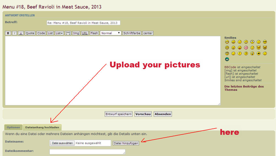Click the BBCode link in sidebar
The width and height of the screenshot is (276, 156).
coord(230,67)
